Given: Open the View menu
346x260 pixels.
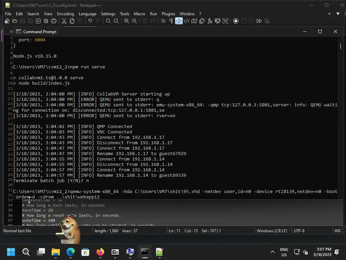Looking at the screenshot, I should click(48, 14).
